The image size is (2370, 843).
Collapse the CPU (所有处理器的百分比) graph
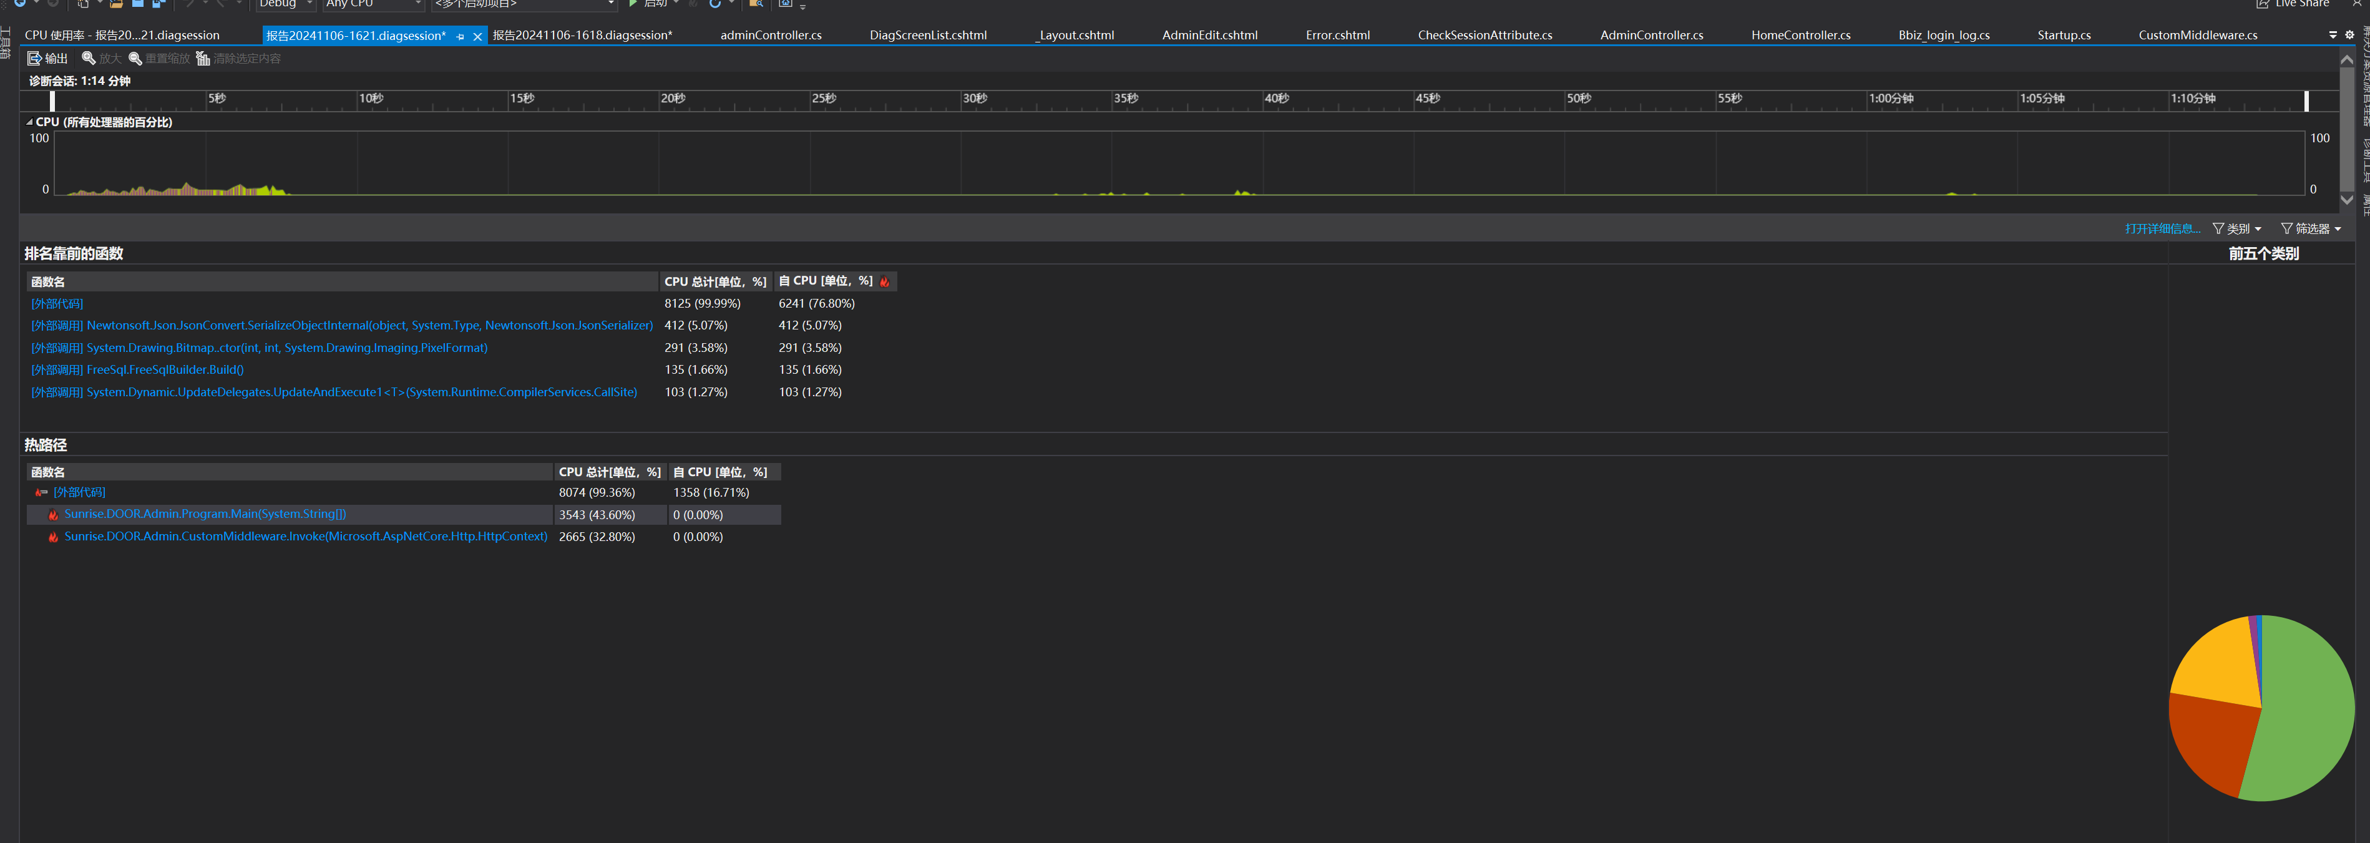pos(29,122)
